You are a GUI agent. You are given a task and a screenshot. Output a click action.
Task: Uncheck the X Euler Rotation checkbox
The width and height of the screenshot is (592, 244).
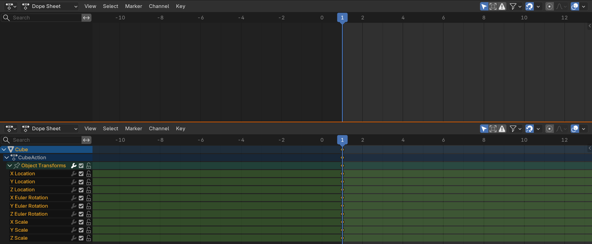click(x=81, y=198)
